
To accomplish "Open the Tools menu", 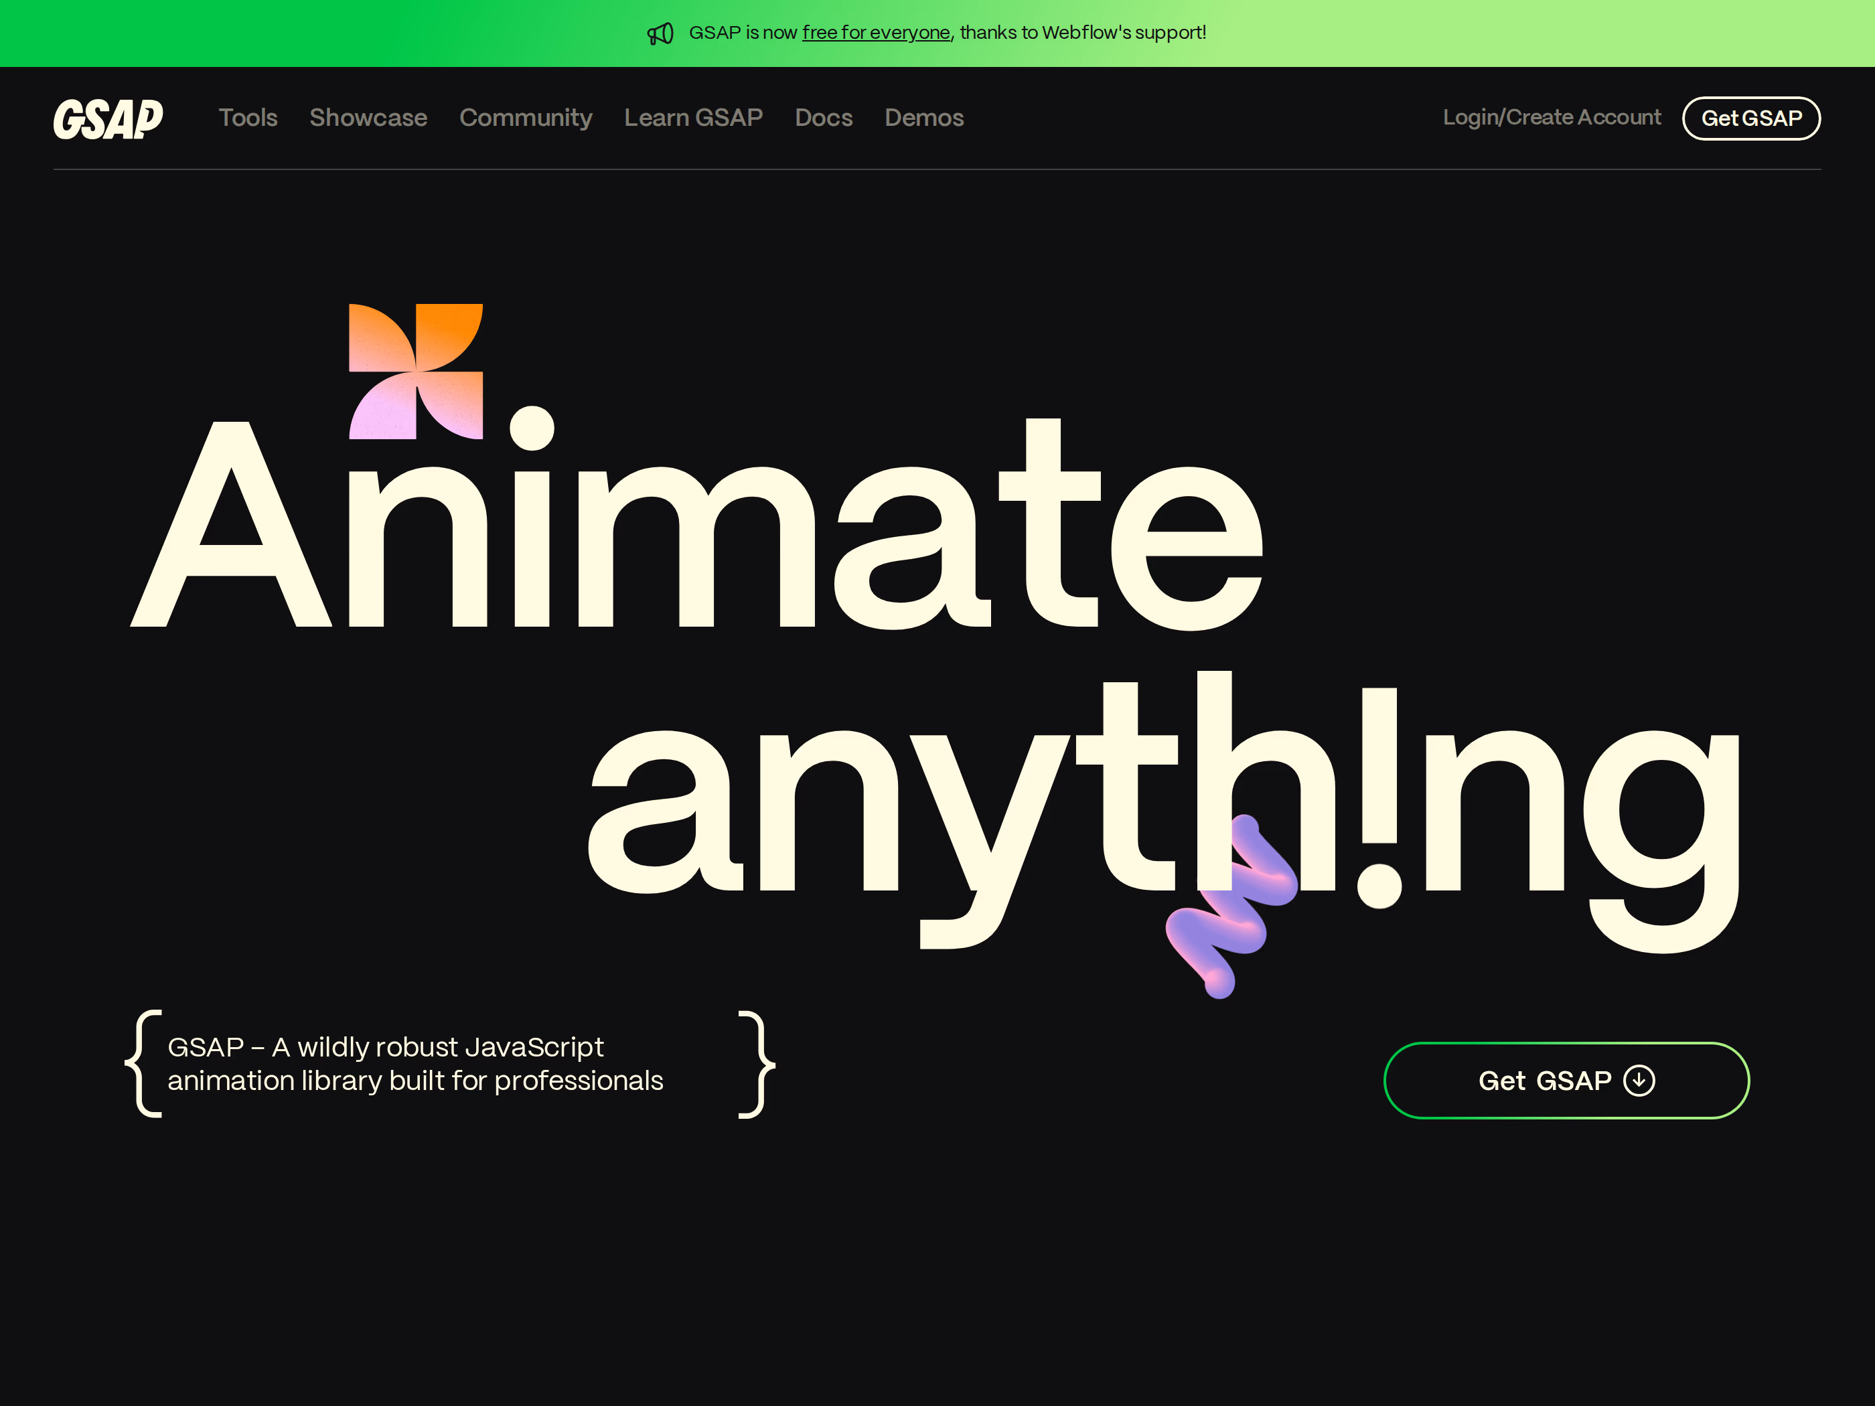I will (x=248, y=118).
